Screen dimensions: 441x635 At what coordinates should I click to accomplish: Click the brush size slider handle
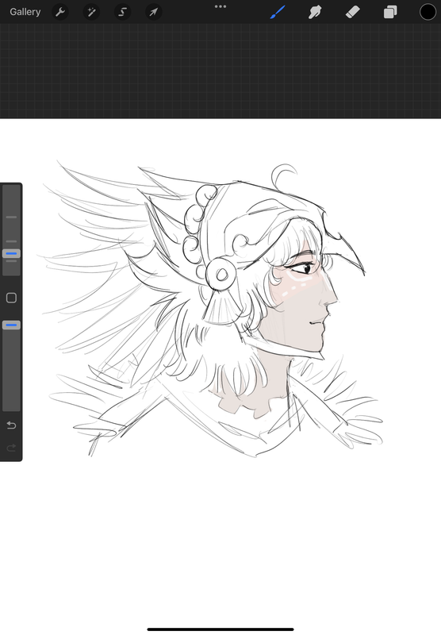tap(11, 254)
